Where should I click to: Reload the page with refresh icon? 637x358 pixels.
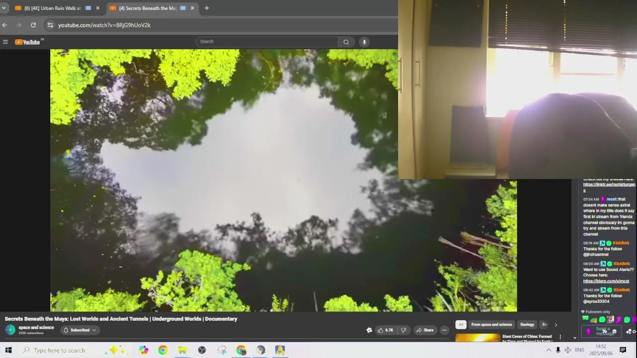(x=33, y=25)
